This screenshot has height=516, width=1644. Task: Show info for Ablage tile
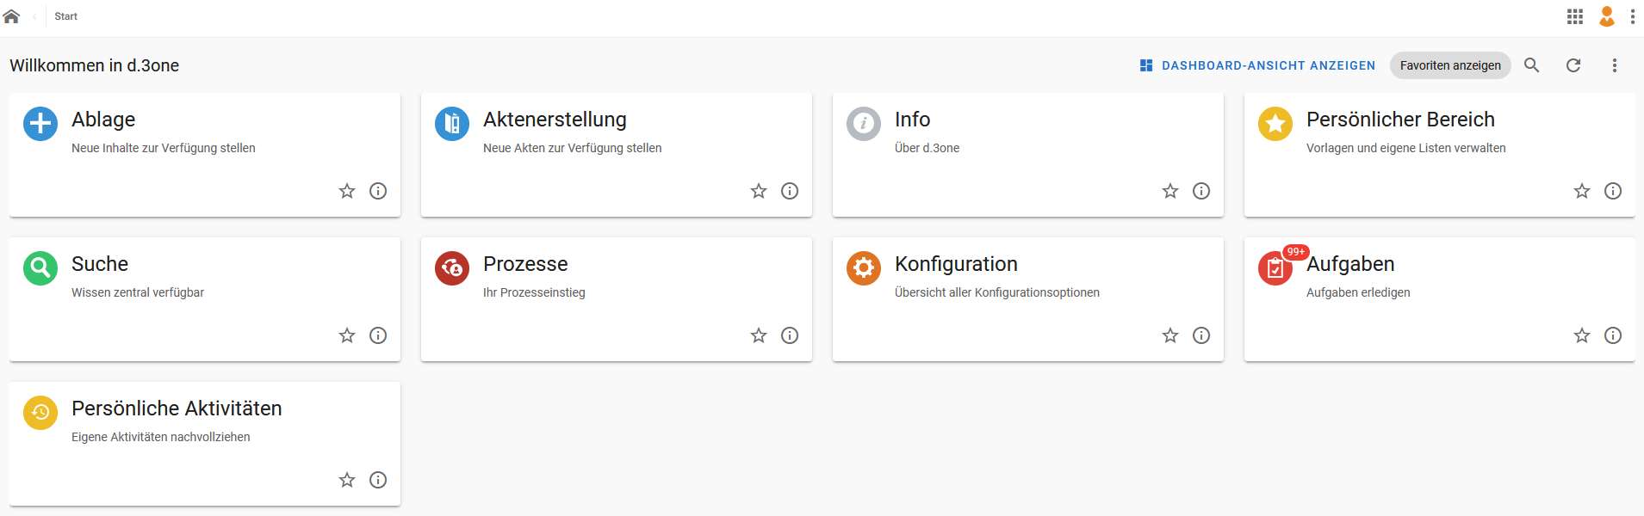[x=378, y=191]
